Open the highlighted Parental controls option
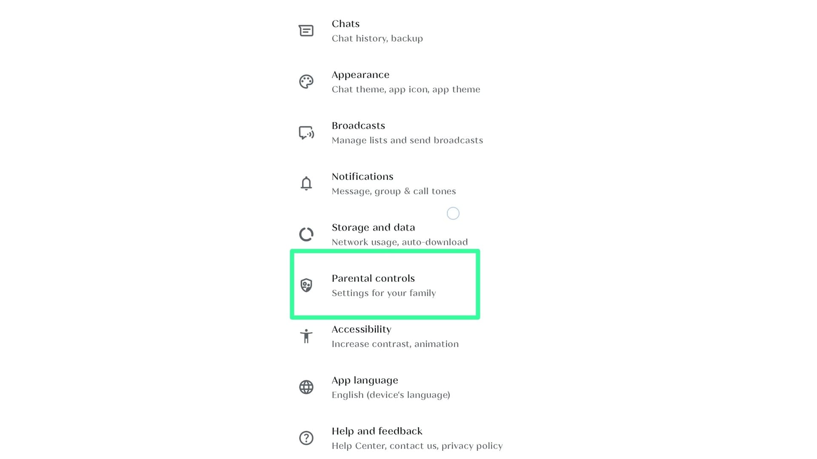Image resolution: width=817 pixels, height=459 pixels. tap(385, 285)
